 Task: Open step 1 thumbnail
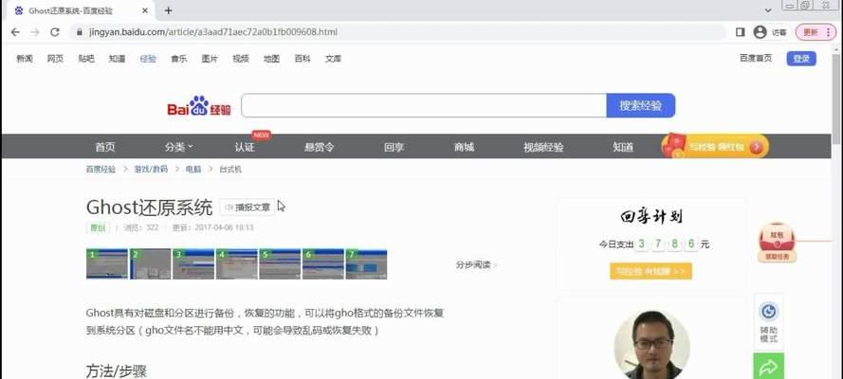click(x=107, y=264)
